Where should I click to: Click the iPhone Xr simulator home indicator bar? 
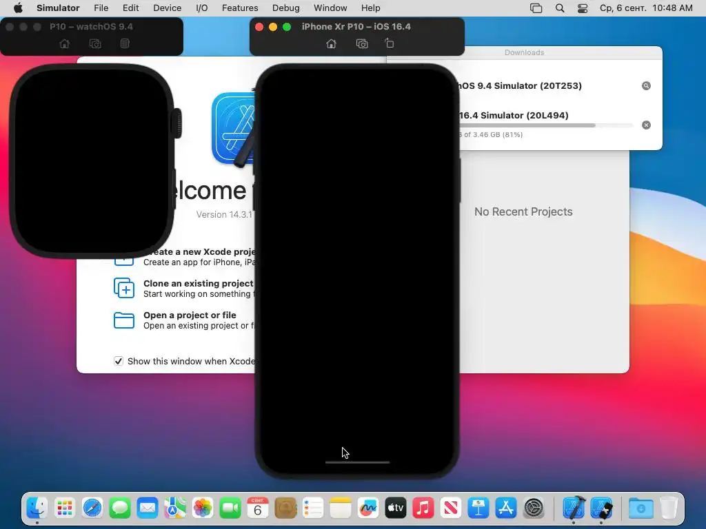(358, 462)
